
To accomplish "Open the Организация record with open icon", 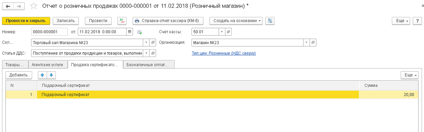I will coord(313,42).
